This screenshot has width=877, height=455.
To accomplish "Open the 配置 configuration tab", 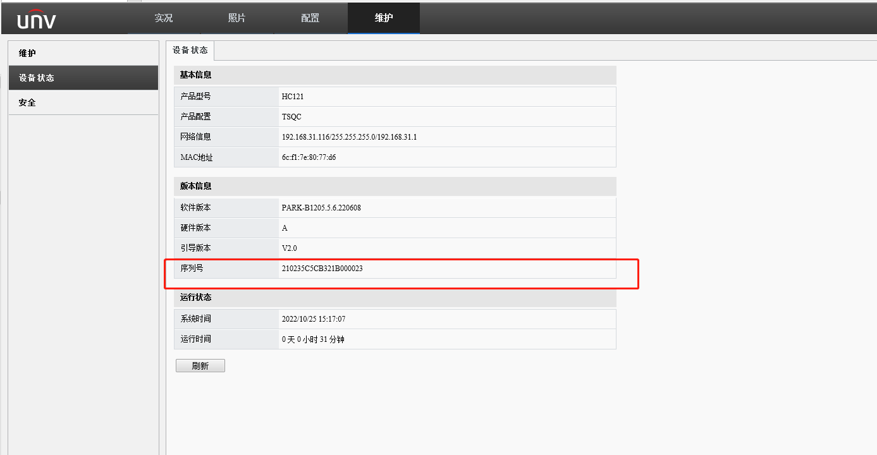I will tap(310, 18).
